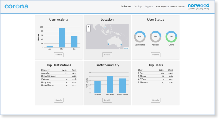Open the Settings menu item
The width and height of the screenshot is (219, 119).
(x=138, y=6)
